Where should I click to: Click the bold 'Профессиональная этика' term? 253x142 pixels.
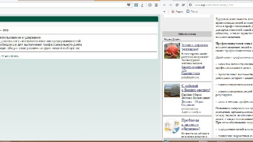[234, 44]
